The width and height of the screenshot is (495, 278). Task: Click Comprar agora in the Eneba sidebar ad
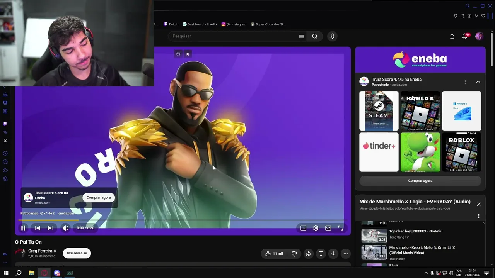[420, 181]
